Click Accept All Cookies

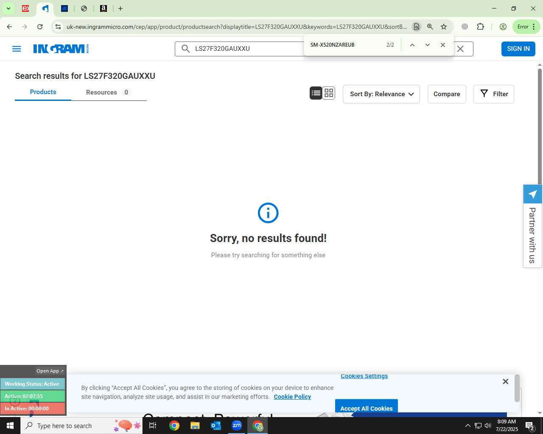pyautogui.click(x=367, y=407)
